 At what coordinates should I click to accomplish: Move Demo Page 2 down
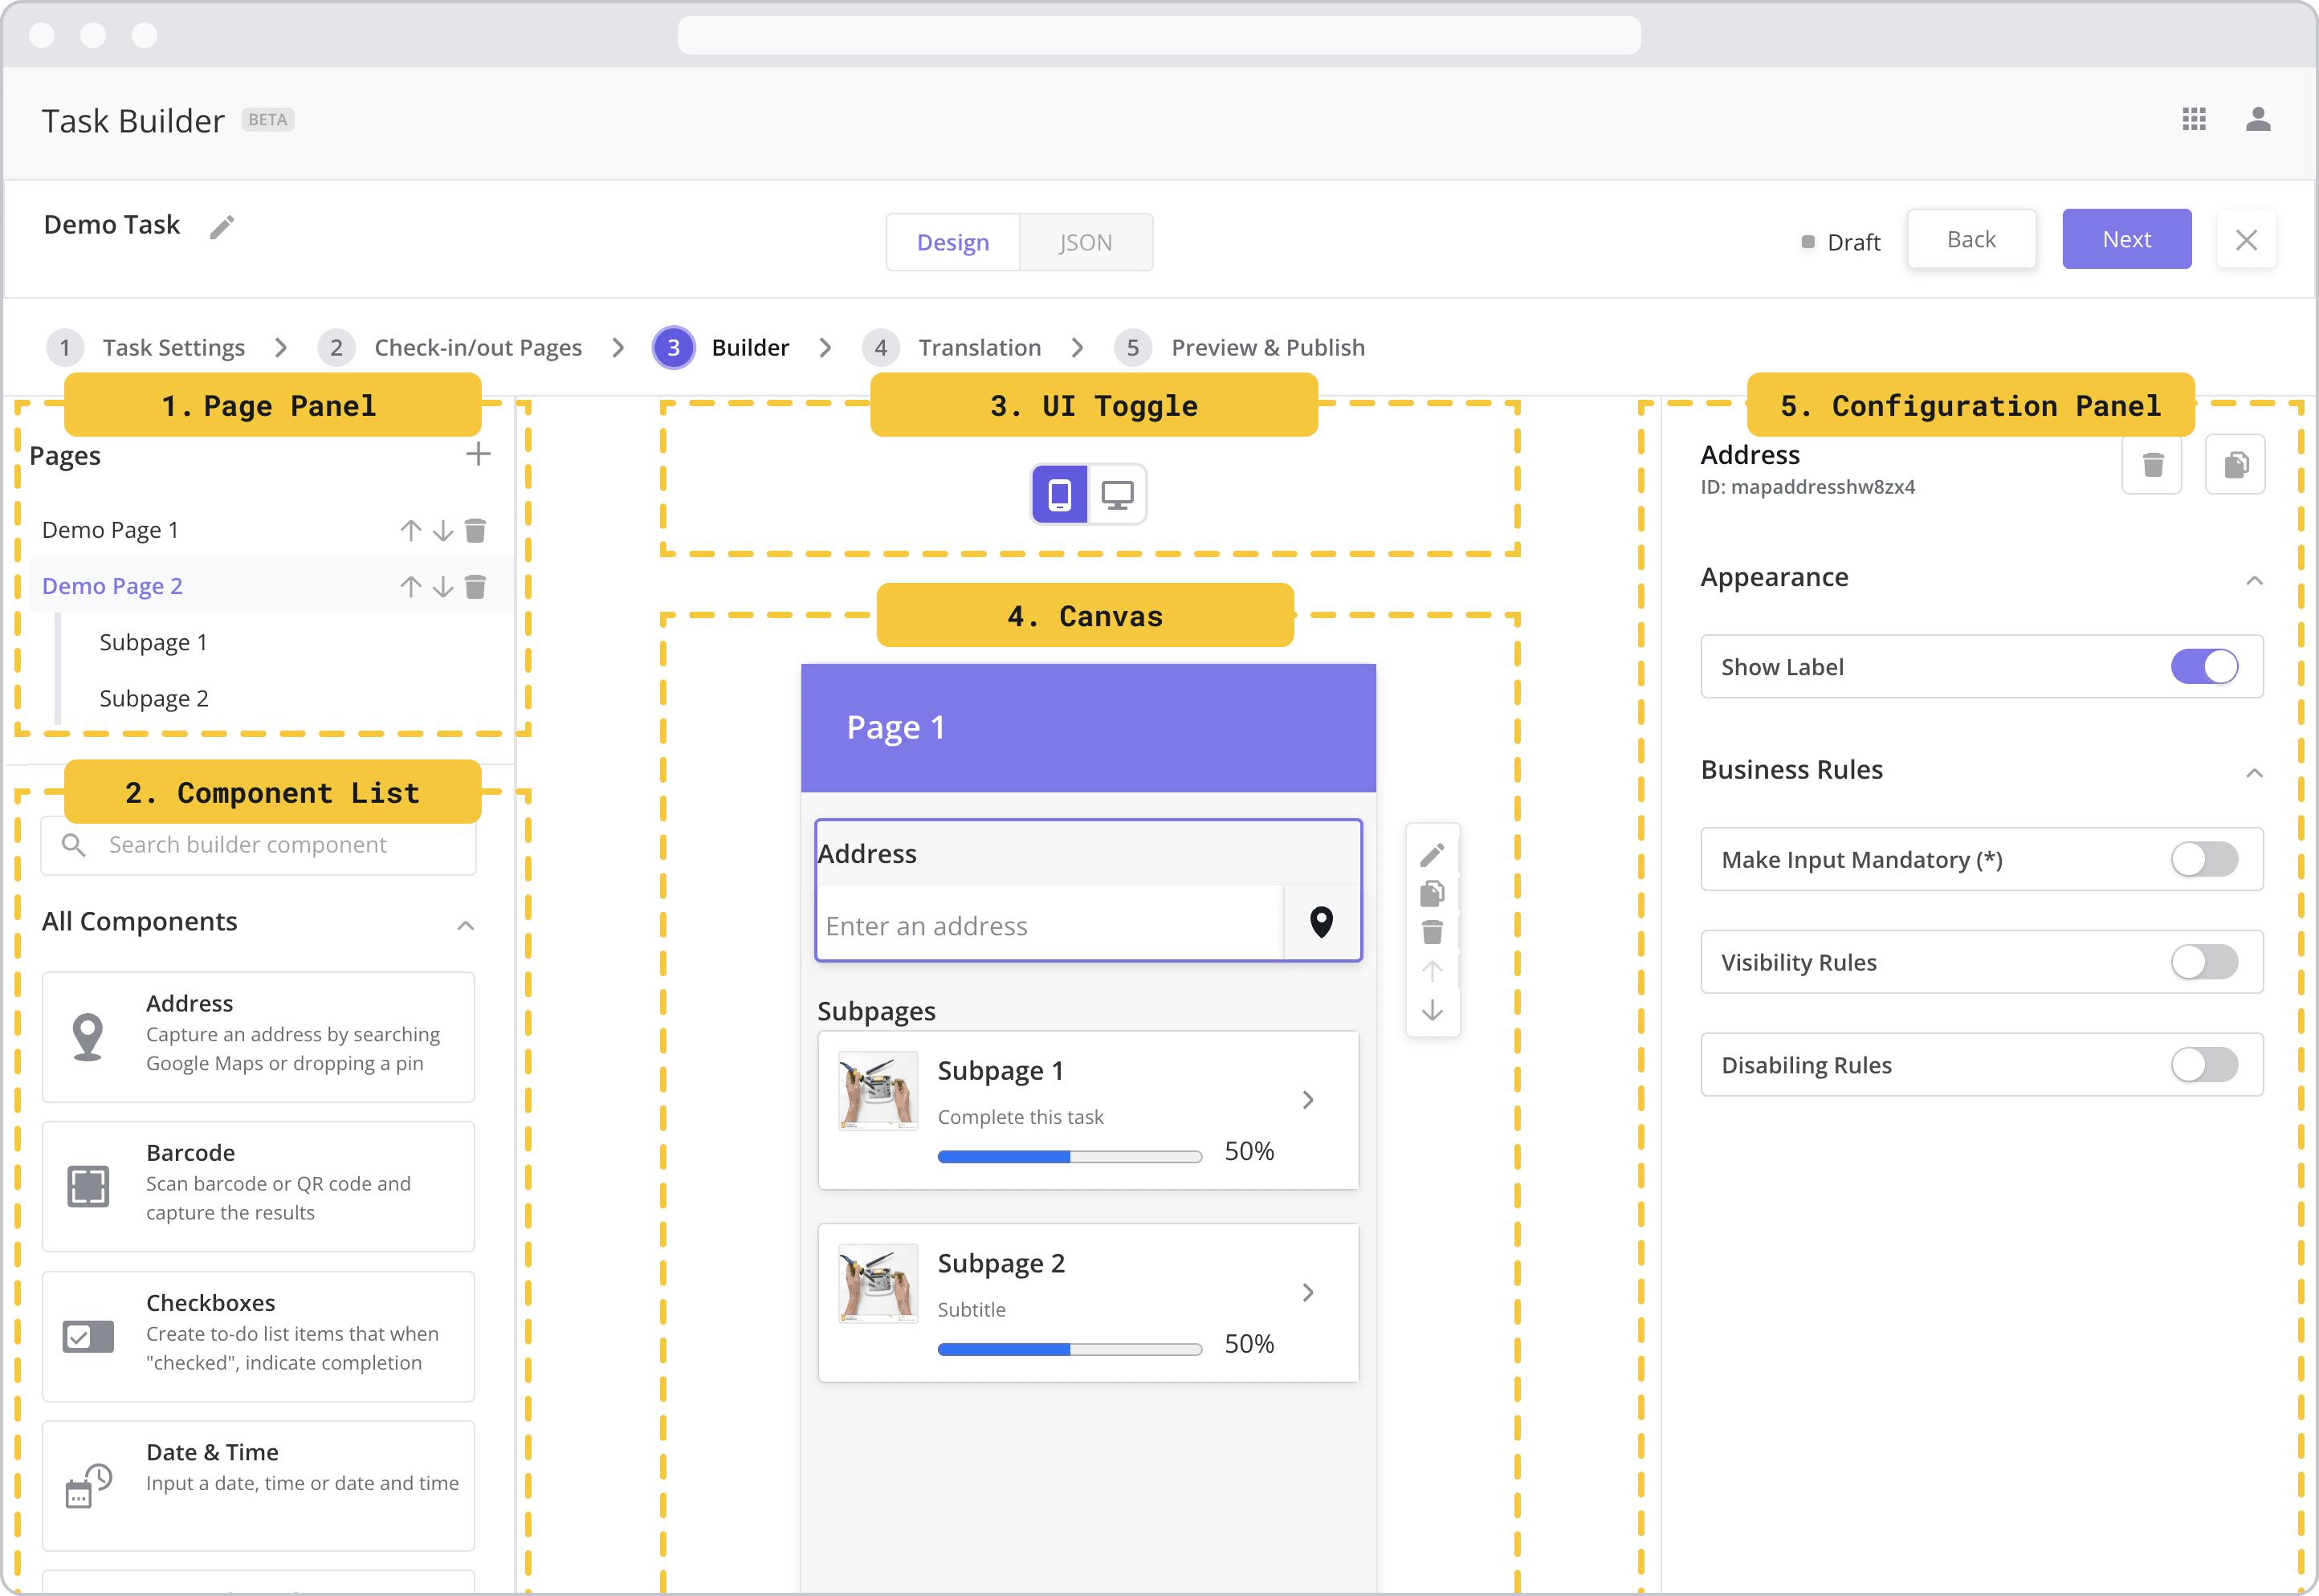pyautogui.click(x=443, y=586)
